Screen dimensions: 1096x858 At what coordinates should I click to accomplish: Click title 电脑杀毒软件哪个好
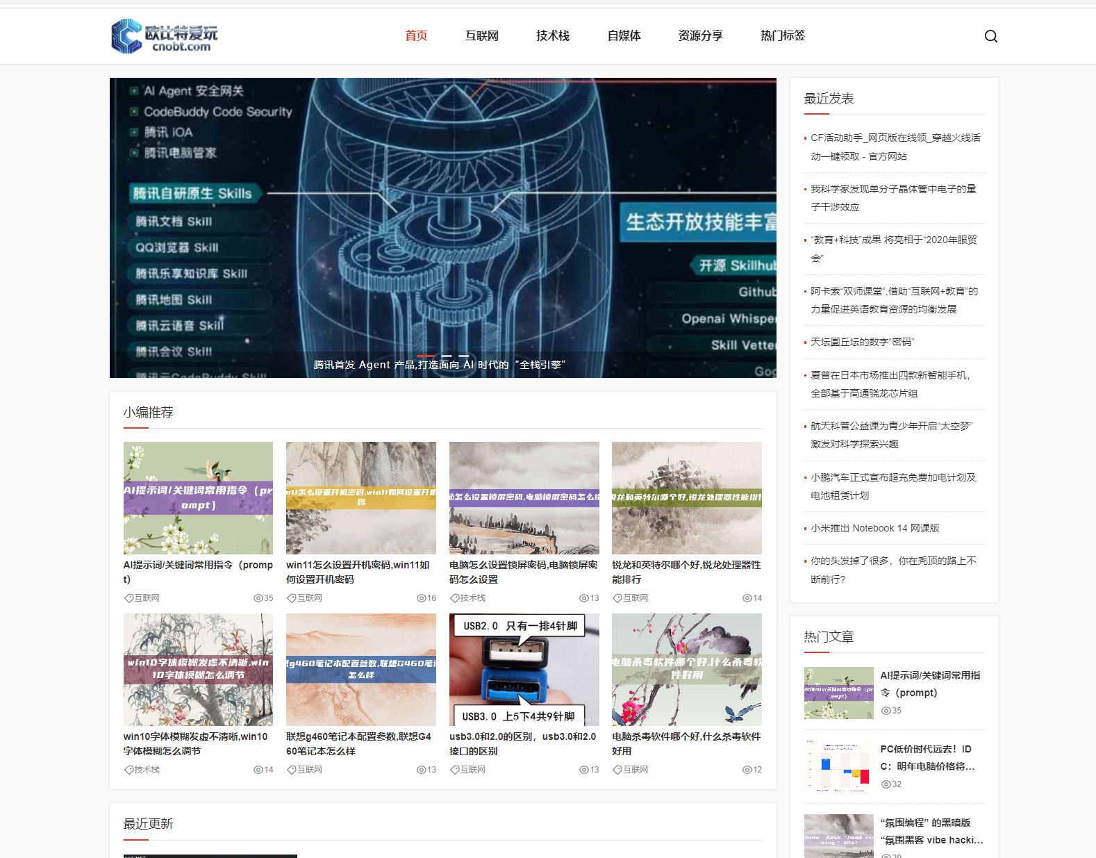686,743
